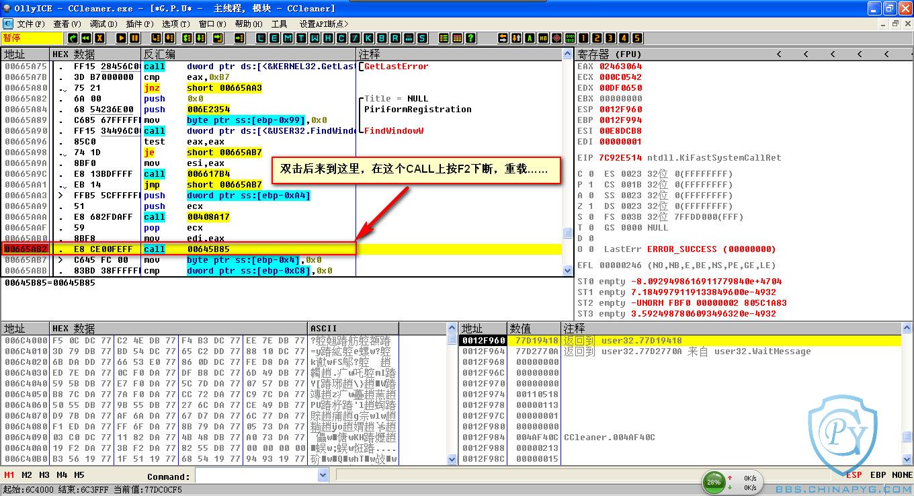Viewport: 914px width, 496px height.
Task: Open Threads window (T icon)
Action: click(301, 38)
